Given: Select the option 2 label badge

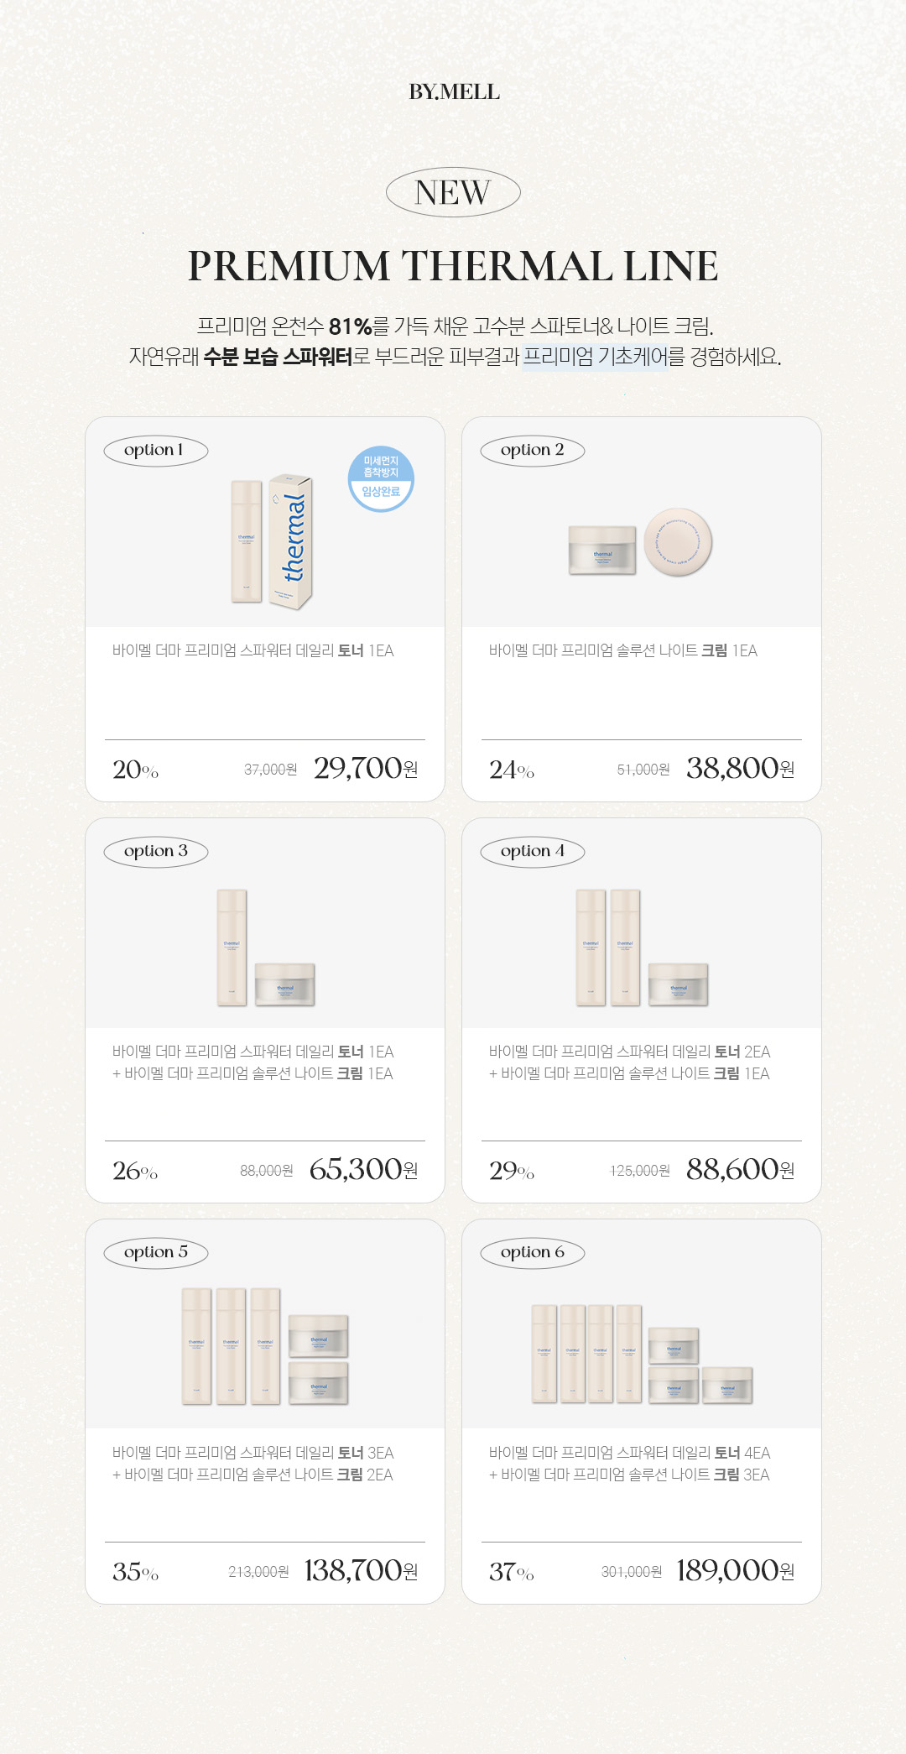Looking at the screenshot, I should (533, 451).
